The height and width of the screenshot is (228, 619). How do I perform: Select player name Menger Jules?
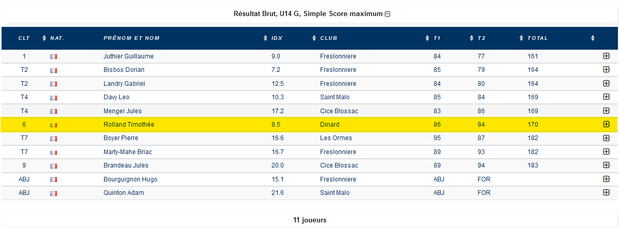(x=122, y=111)
